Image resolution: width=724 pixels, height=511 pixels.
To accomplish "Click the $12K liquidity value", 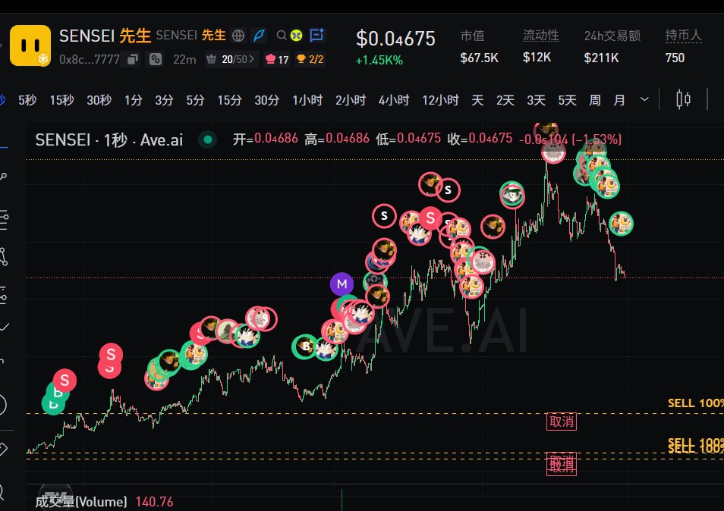I will pyautogui.click(x=537, y=57).
